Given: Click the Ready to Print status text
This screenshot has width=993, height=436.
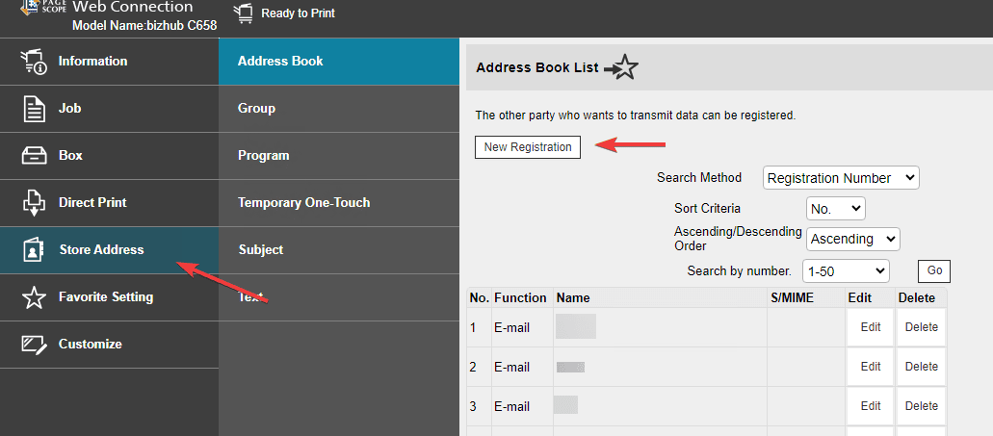Looking at the screenshot, I should coord(298,13).
